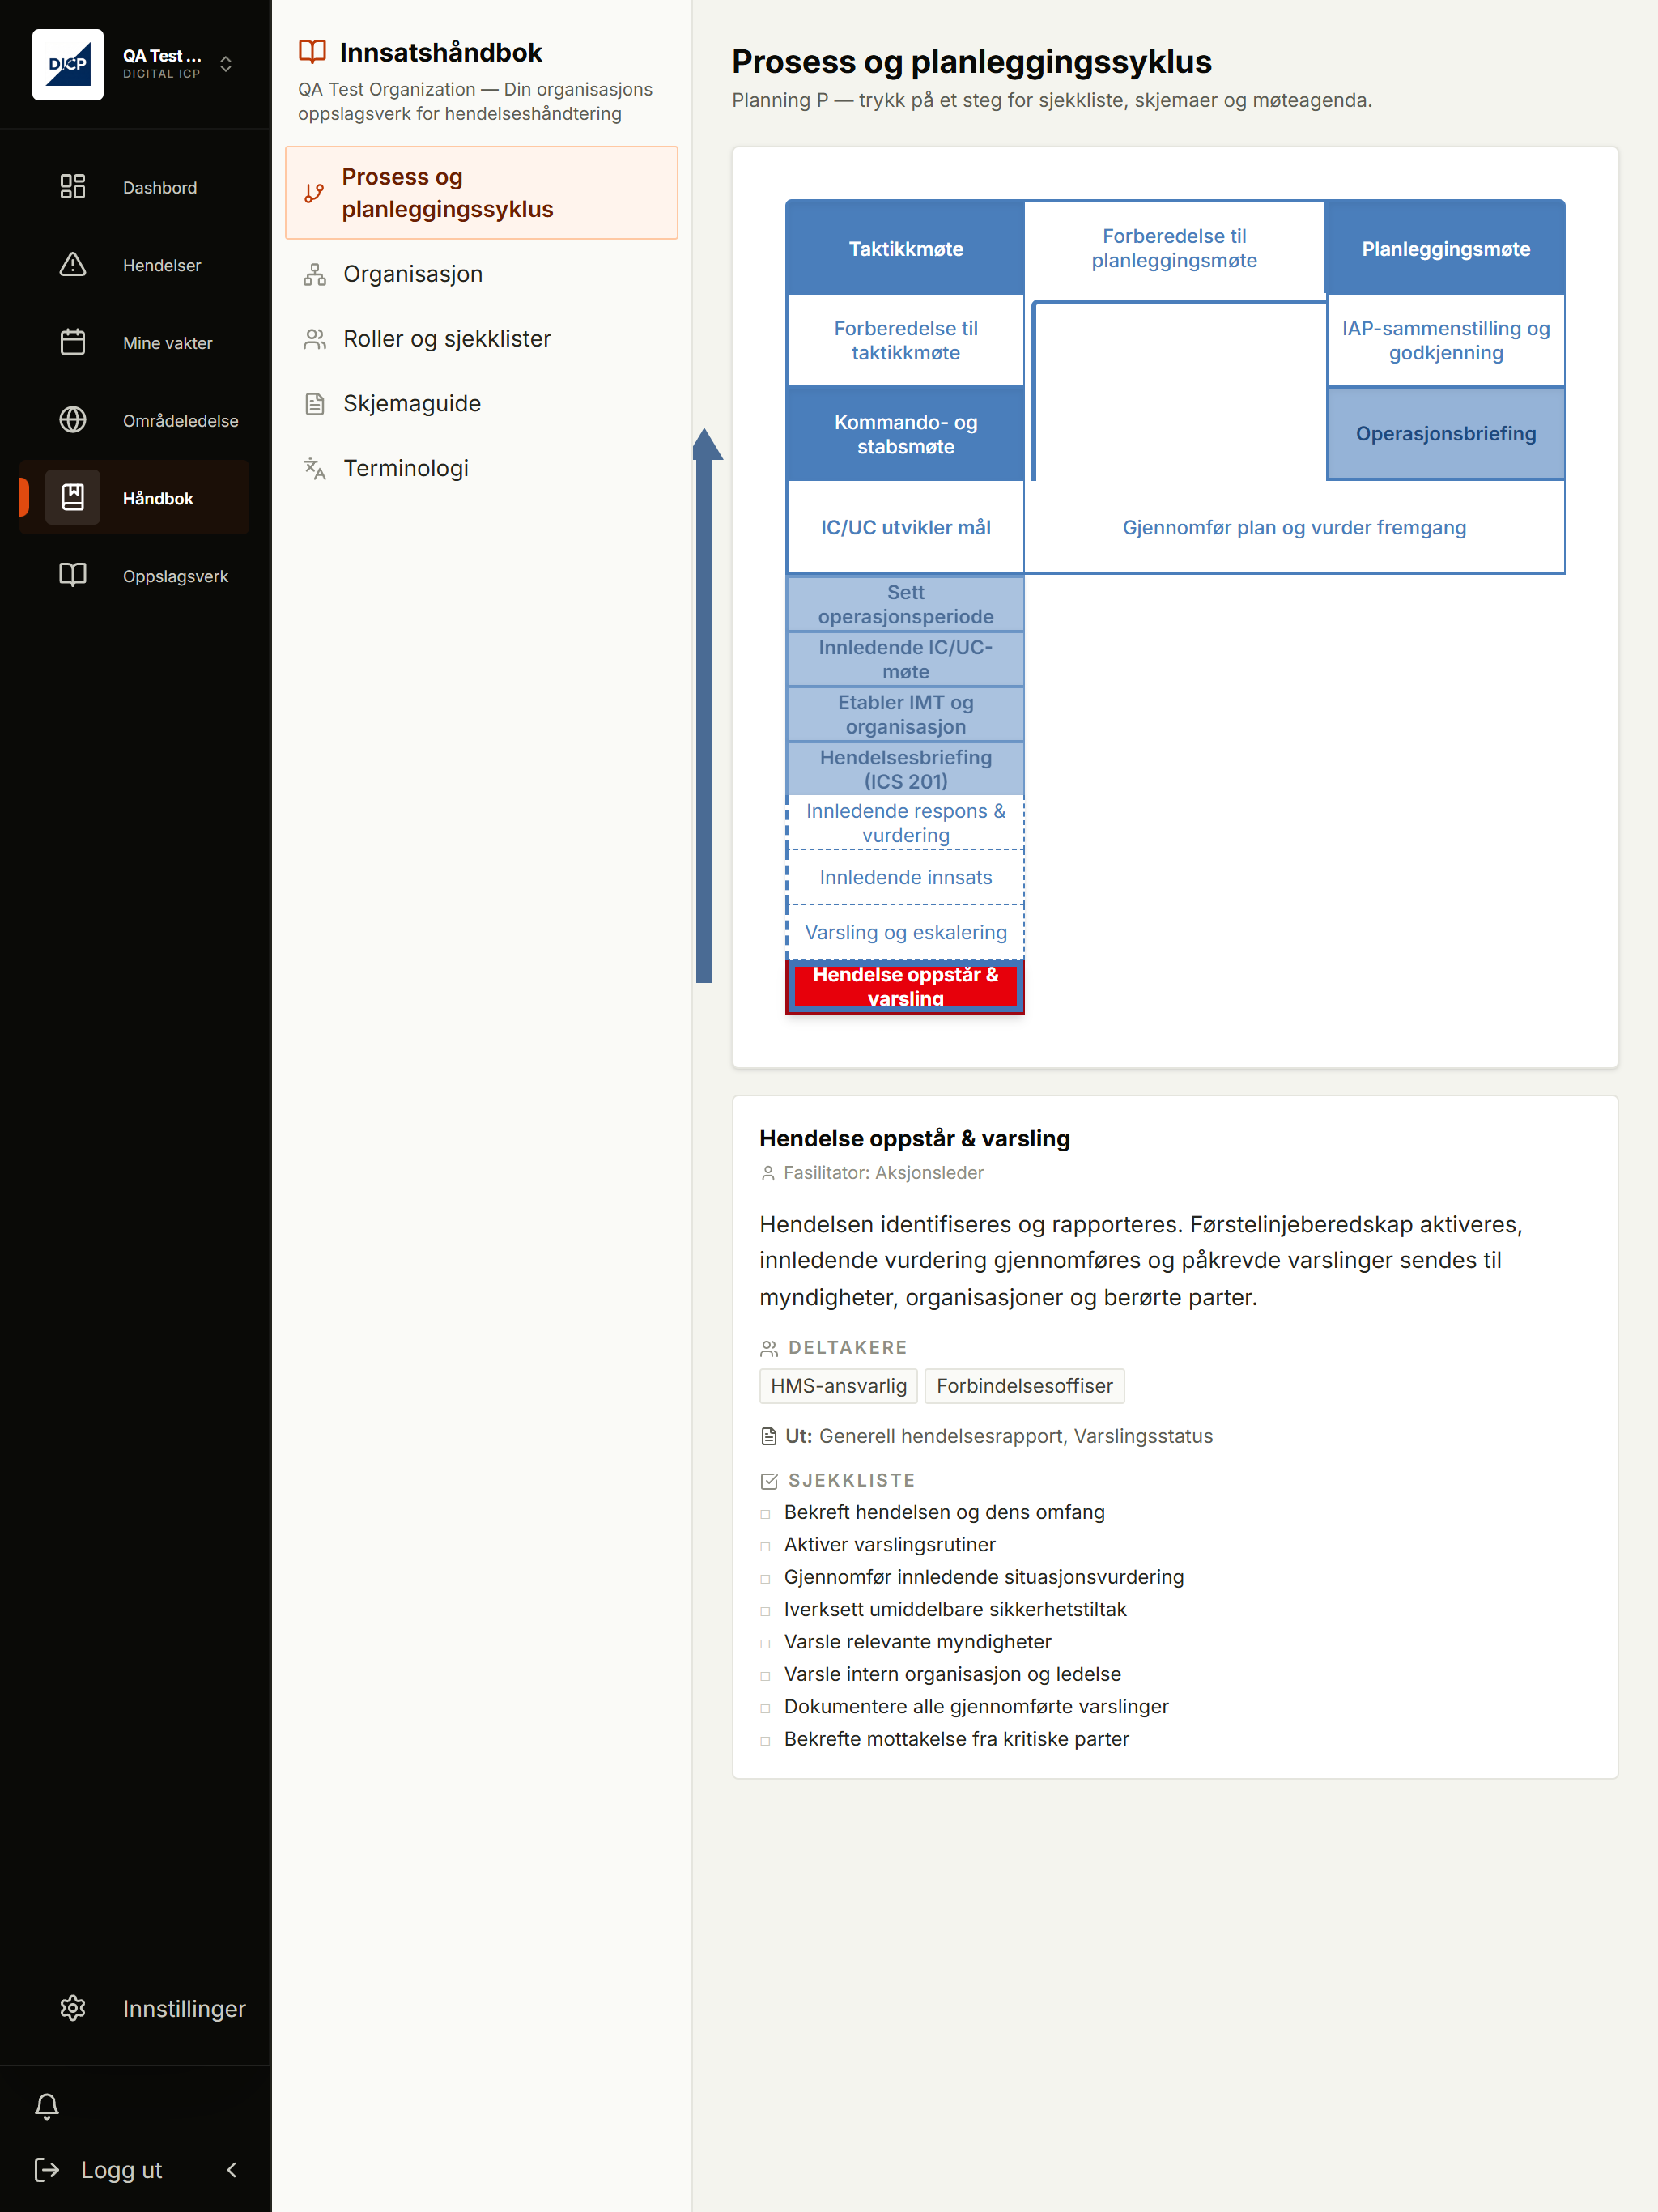Click the Prosess og planleggingssyklus branch icon

314,193
